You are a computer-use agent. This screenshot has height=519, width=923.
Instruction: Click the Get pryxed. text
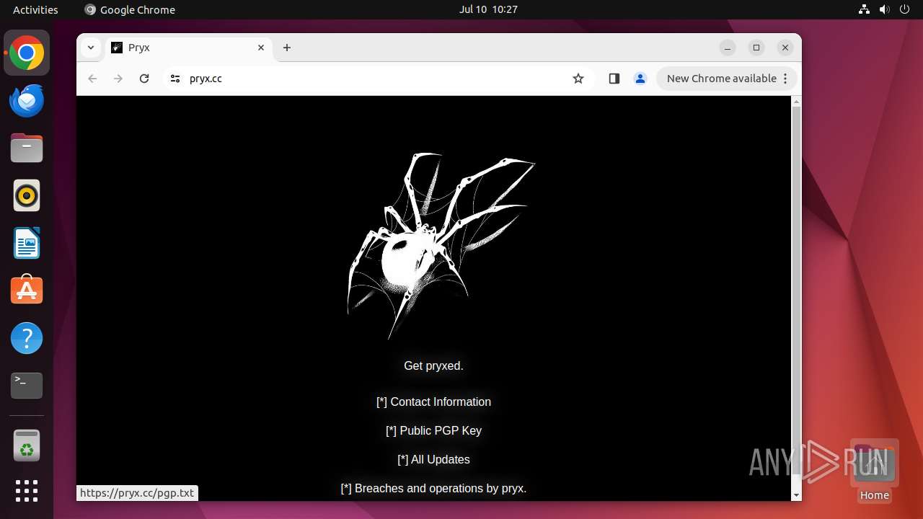coord(433,365)
